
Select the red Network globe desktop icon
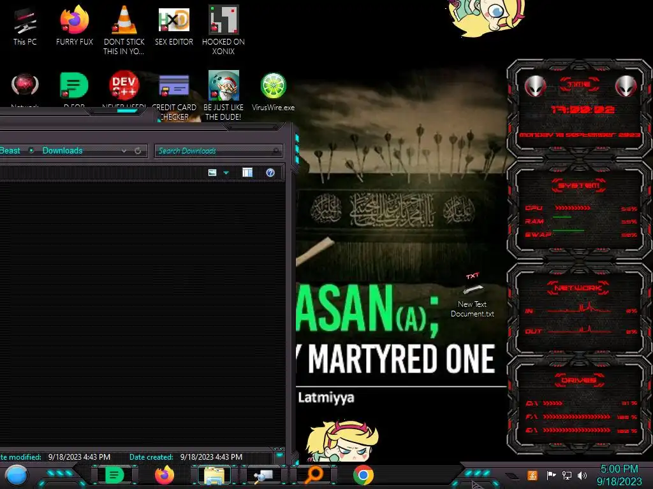25,85
